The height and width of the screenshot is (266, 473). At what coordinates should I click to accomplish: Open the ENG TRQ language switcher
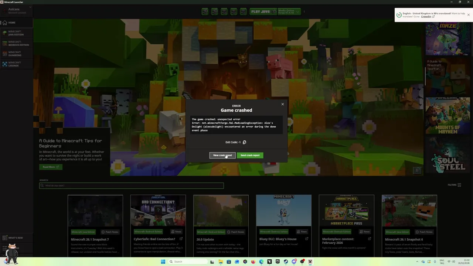[x=442, y=262]
